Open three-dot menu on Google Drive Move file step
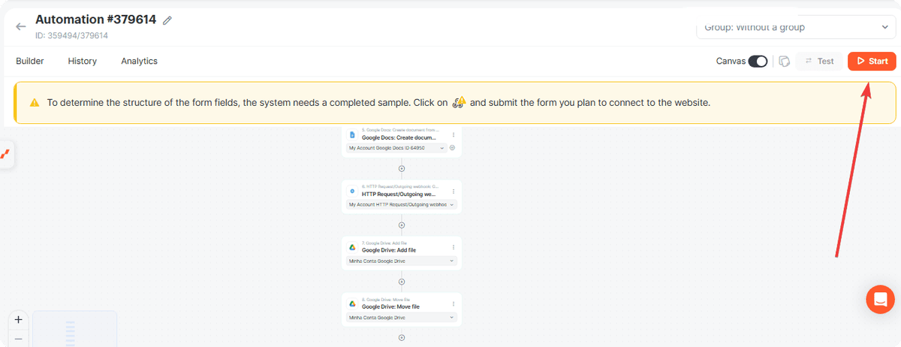 (x=454, y=304)
